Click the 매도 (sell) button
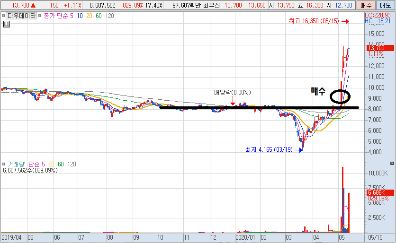 coord(385,5)
